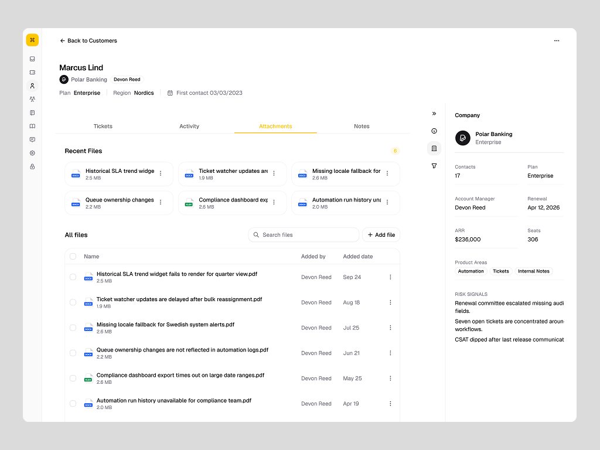Image resolution: width=600 pixels, height=450 pixels.
Task: Click the Polar Banking link under Marcus Lind
Action: tap(89, 80)
